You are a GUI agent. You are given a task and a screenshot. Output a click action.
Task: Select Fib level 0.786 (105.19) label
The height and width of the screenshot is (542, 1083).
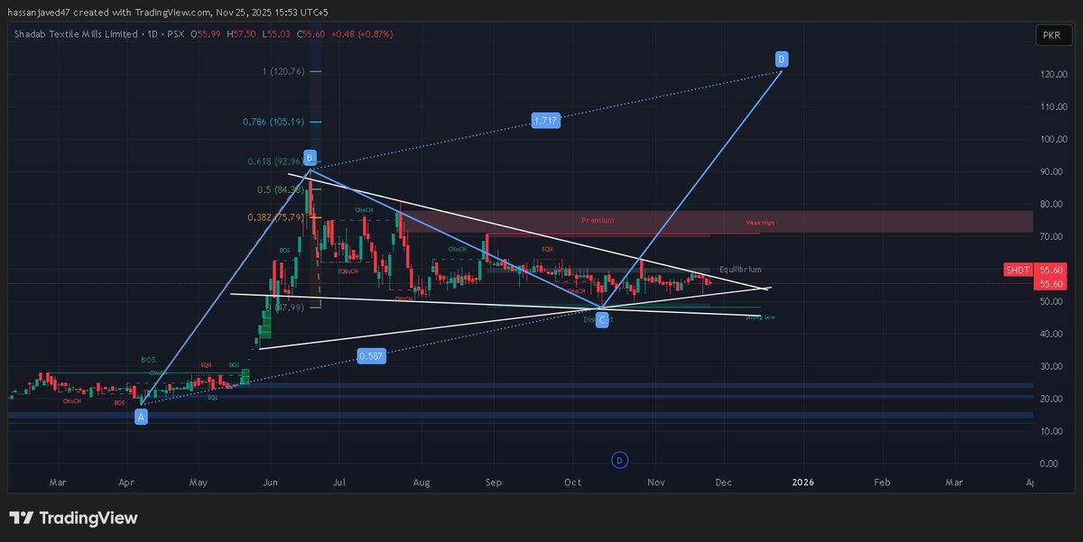pos(274,122)
